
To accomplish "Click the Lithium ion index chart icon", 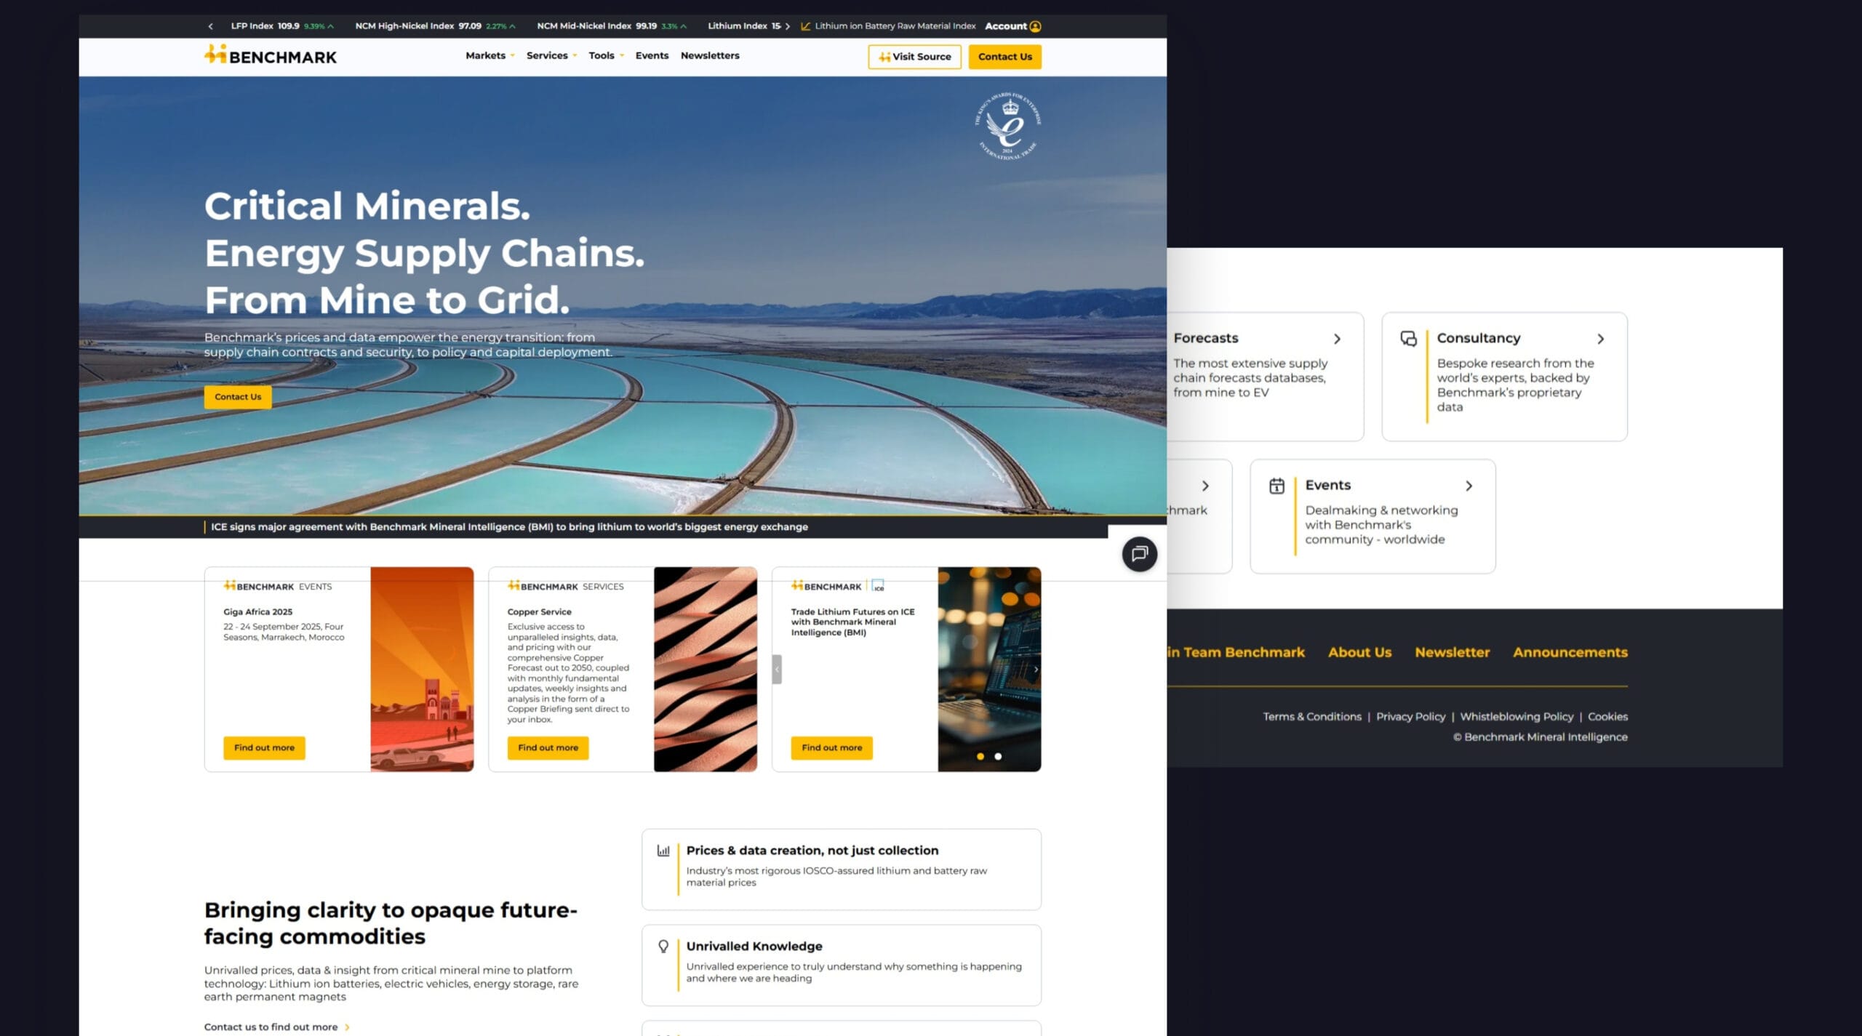I will pos(805,26).
